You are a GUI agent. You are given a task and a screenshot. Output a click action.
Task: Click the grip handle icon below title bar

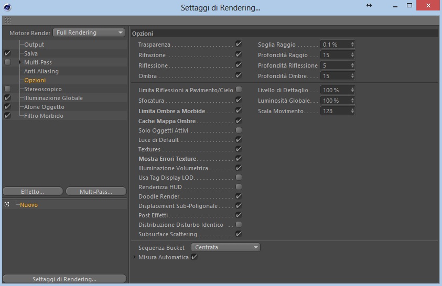point(8,20)
